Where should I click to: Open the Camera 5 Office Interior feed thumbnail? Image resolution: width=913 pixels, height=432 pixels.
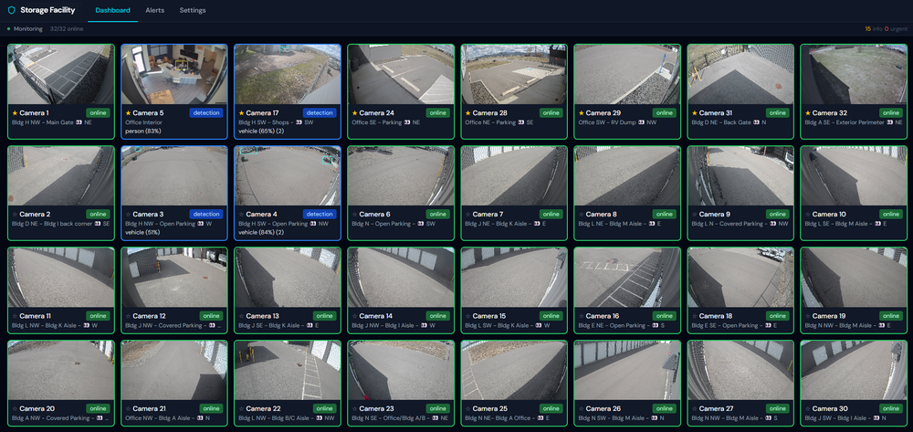(x=174, y=75)
